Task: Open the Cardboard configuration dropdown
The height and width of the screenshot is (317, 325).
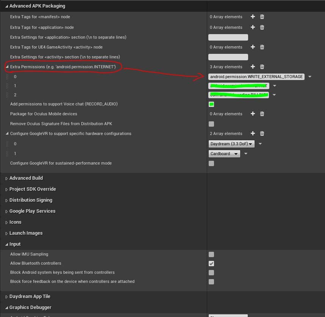Action: tap(224, 154)
